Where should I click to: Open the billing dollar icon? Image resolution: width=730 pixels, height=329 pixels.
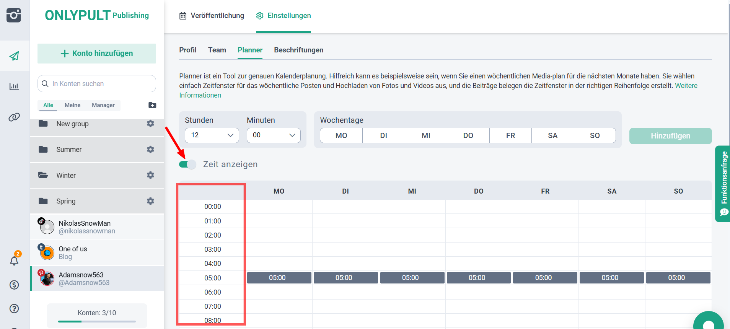coord(14,285)
